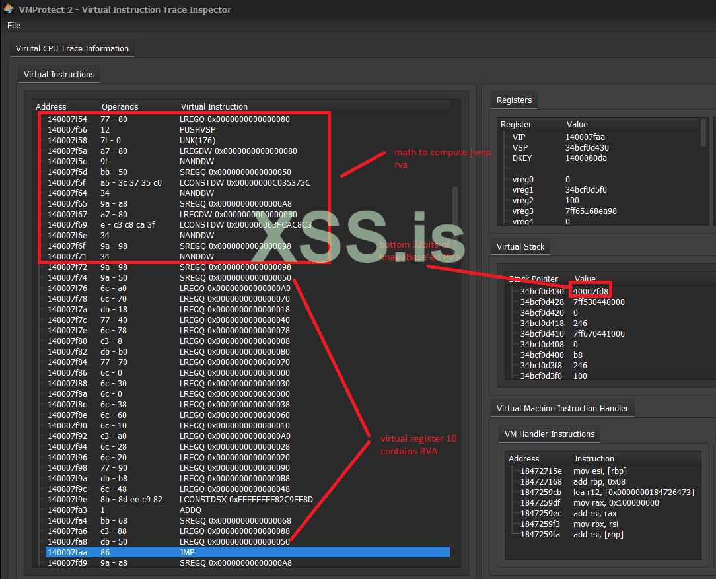Select the SREGQ 0x0000000000000068 row
The image size is (716, 579).
(x=248, y=521)
